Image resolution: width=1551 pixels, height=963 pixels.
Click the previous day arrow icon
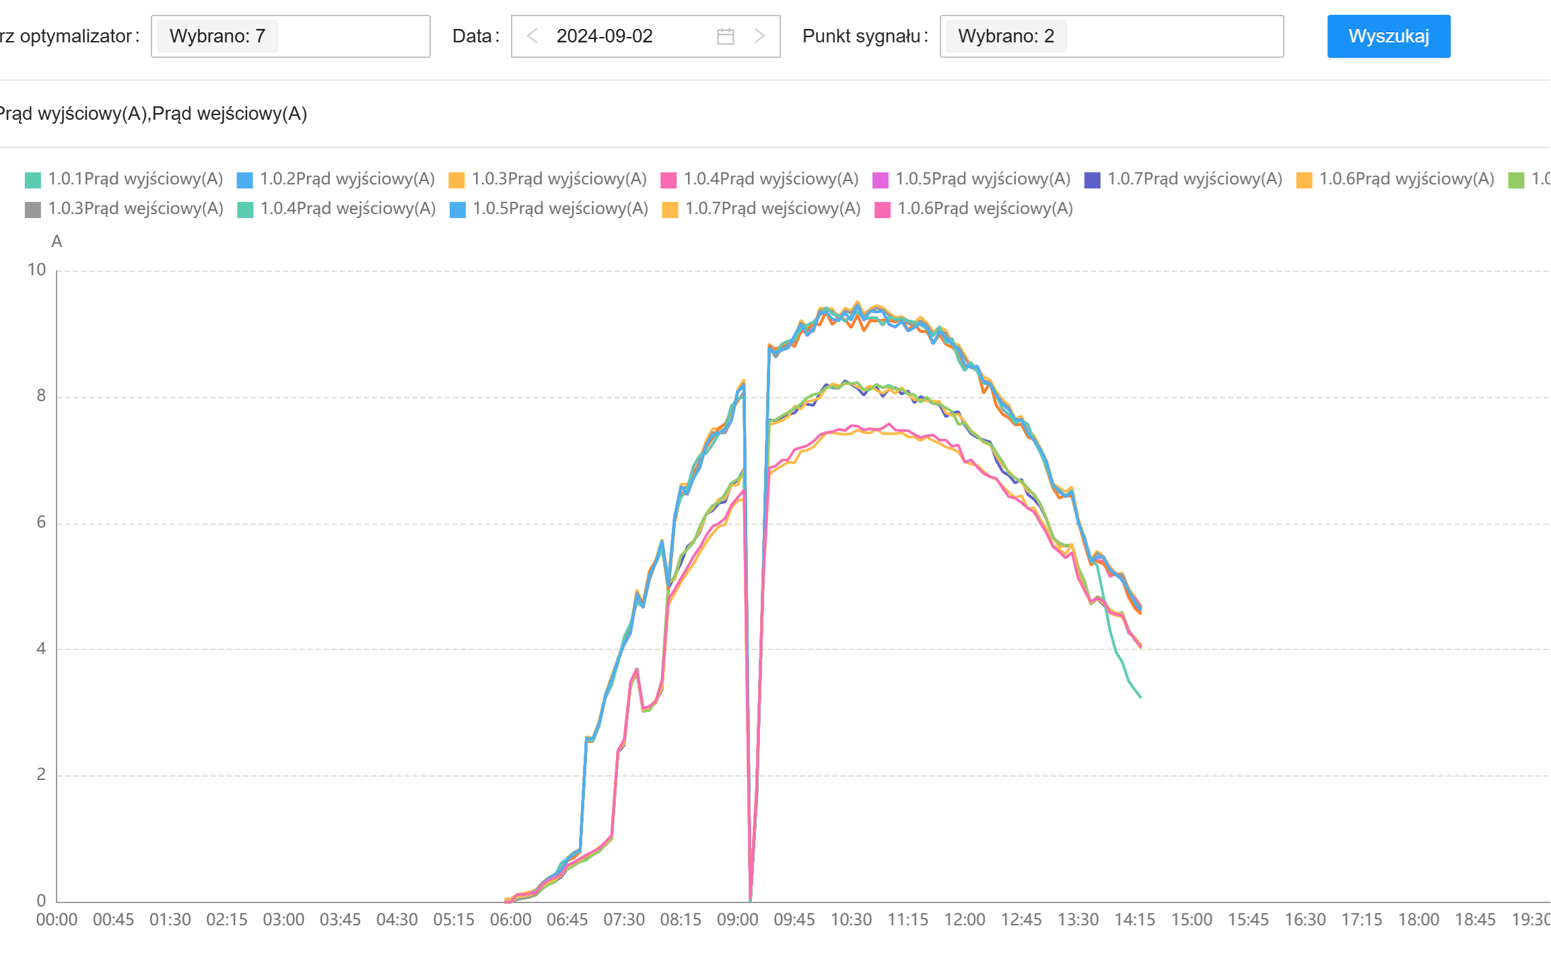(x=532, y=36)
